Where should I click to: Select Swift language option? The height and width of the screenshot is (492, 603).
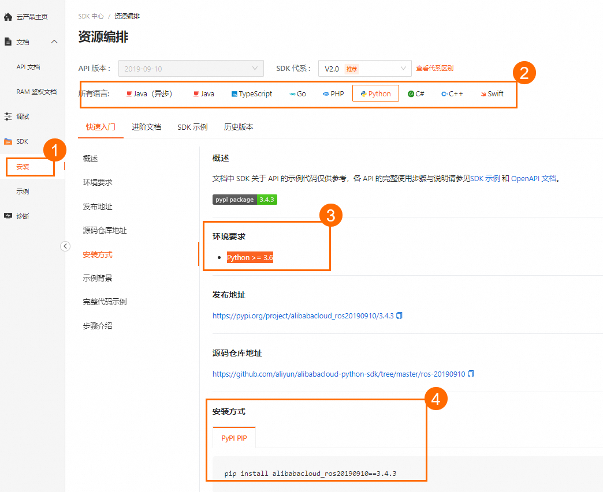(492, 93)
